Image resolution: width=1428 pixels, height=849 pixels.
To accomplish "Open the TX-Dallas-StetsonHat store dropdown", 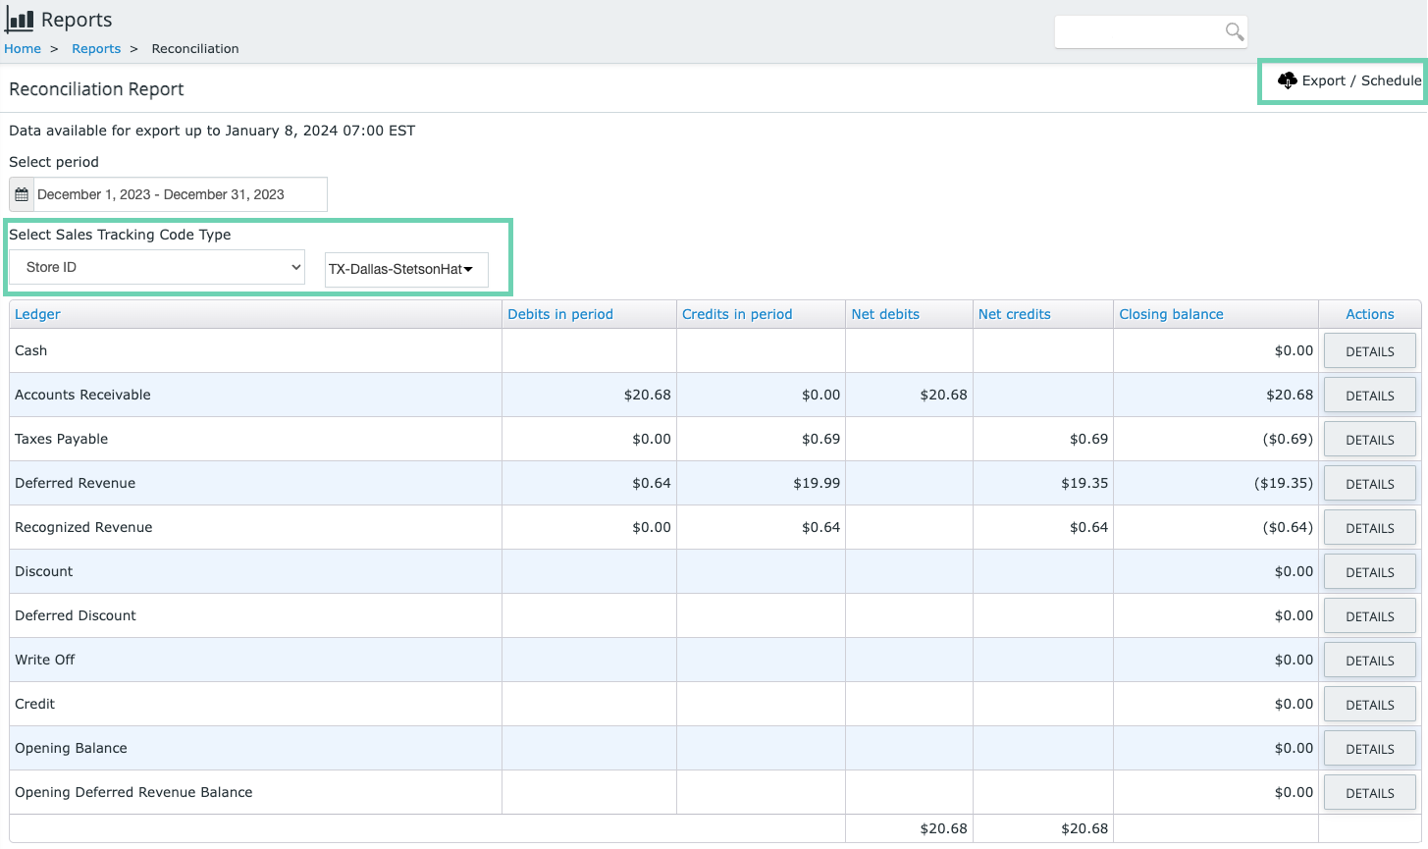I will coord(406,269).
